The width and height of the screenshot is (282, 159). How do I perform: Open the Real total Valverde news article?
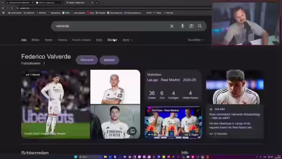click(x=234, y=116)
